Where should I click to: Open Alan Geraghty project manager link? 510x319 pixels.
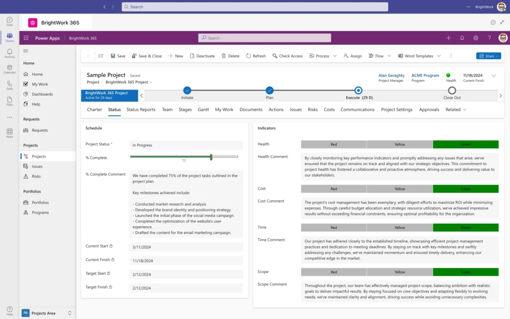point(391,76)
